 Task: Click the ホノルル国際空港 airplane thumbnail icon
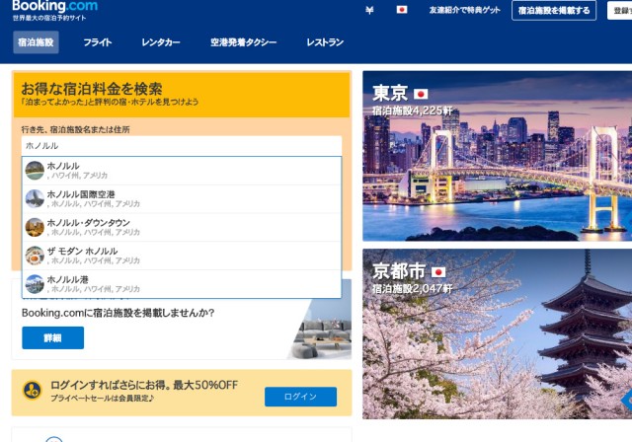tap(35, 199)
